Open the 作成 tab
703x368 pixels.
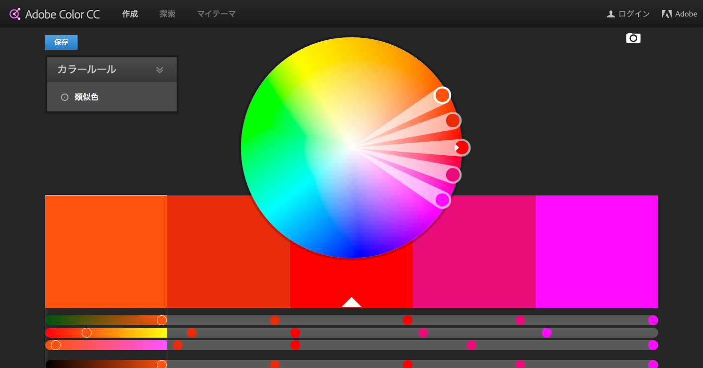[x=130, y=14]
